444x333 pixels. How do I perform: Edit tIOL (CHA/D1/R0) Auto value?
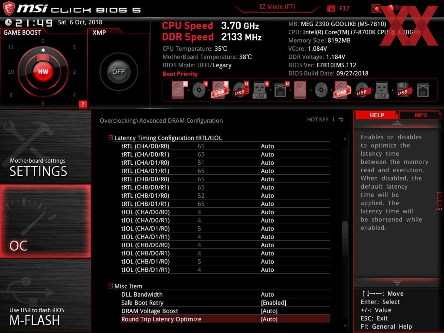[267, 229]
